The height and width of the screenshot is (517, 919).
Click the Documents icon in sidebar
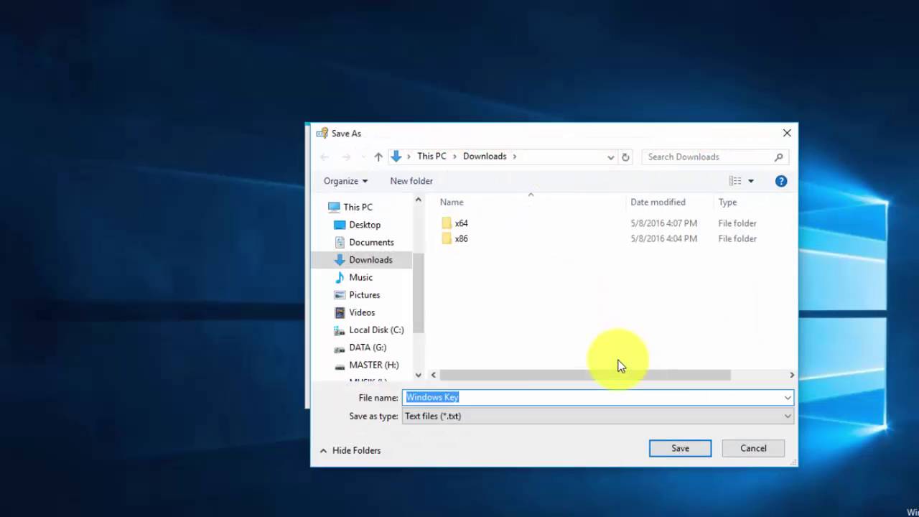click(x=340, y=242)
